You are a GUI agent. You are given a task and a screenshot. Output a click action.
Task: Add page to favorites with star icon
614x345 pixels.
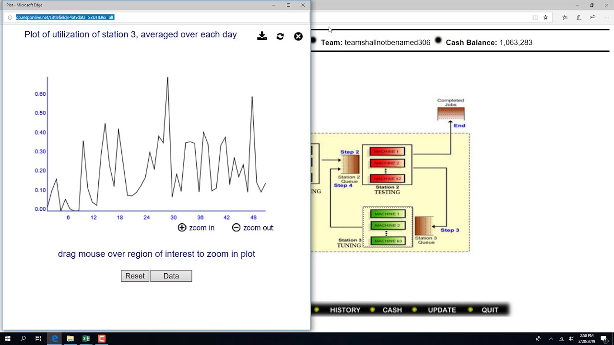point(545,17)
